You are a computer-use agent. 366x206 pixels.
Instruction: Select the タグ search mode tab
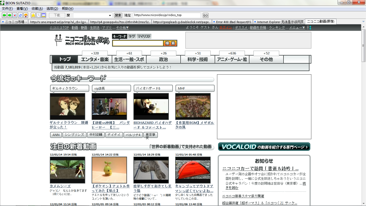(132, 36)
